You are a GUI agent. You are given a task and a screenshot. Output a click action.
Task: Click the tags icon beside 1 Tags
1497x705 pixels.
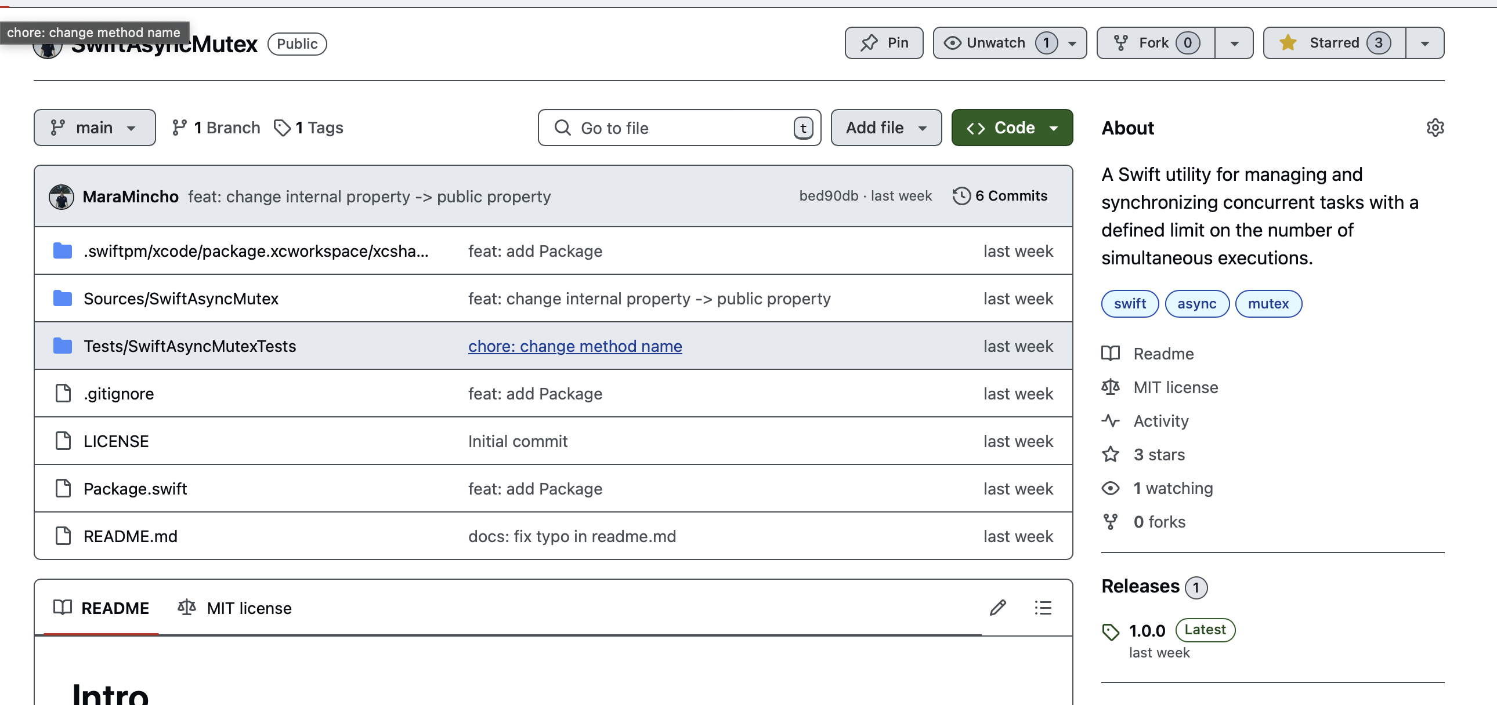283,128
